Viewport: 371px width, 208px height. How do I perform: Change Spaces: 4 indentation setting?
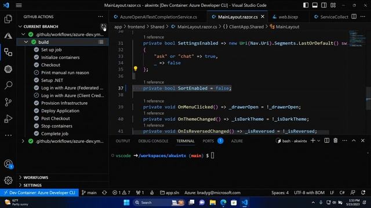(280, 192)
